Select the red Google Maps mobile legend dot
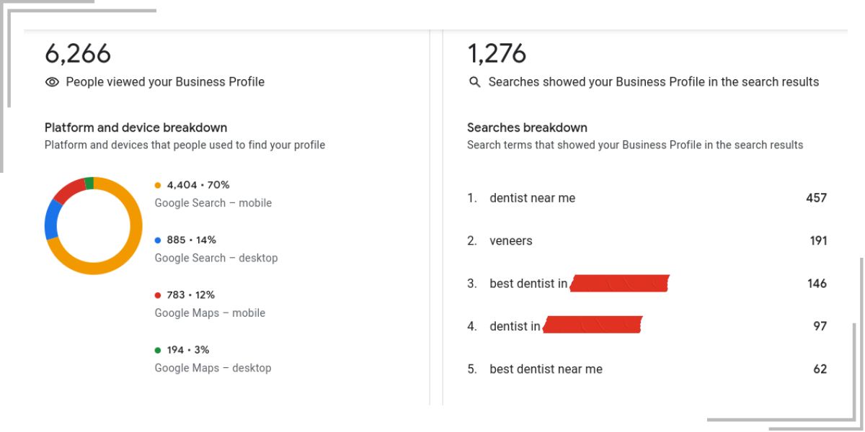This screenshot has width=865, height=432. (158, 295)
